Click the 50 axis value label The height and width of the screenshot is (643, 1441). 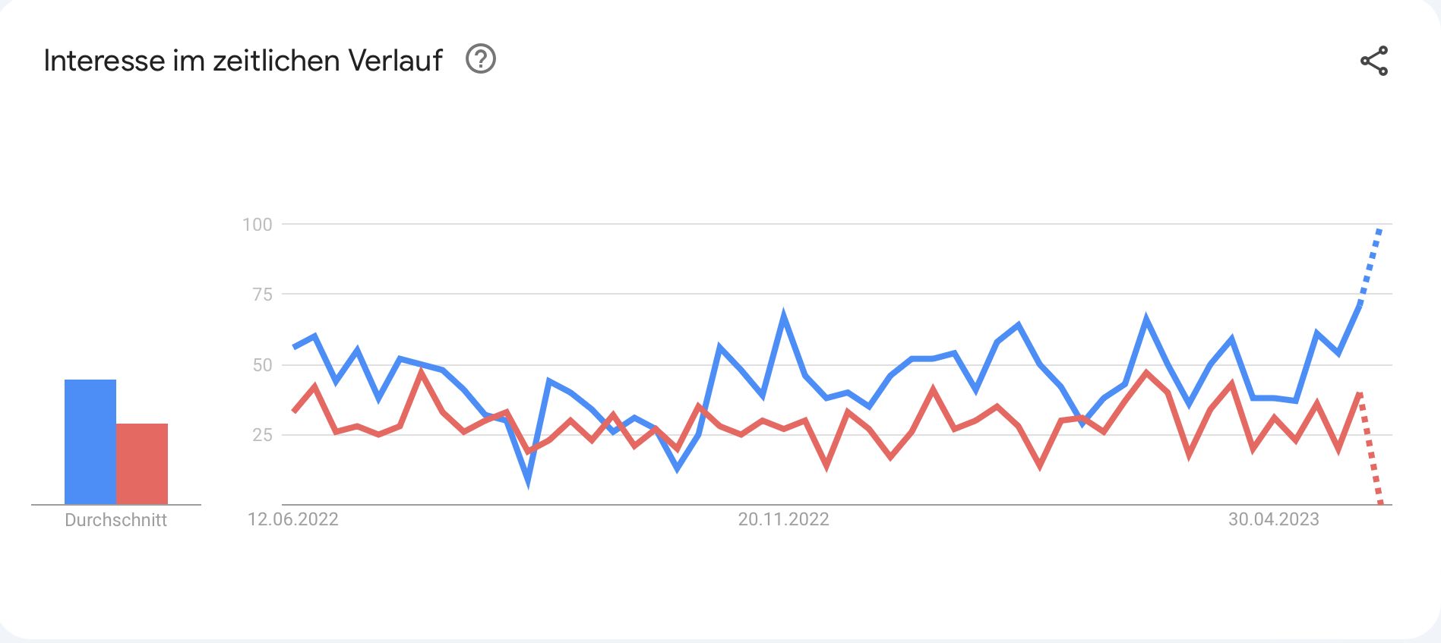pos(262,365)
